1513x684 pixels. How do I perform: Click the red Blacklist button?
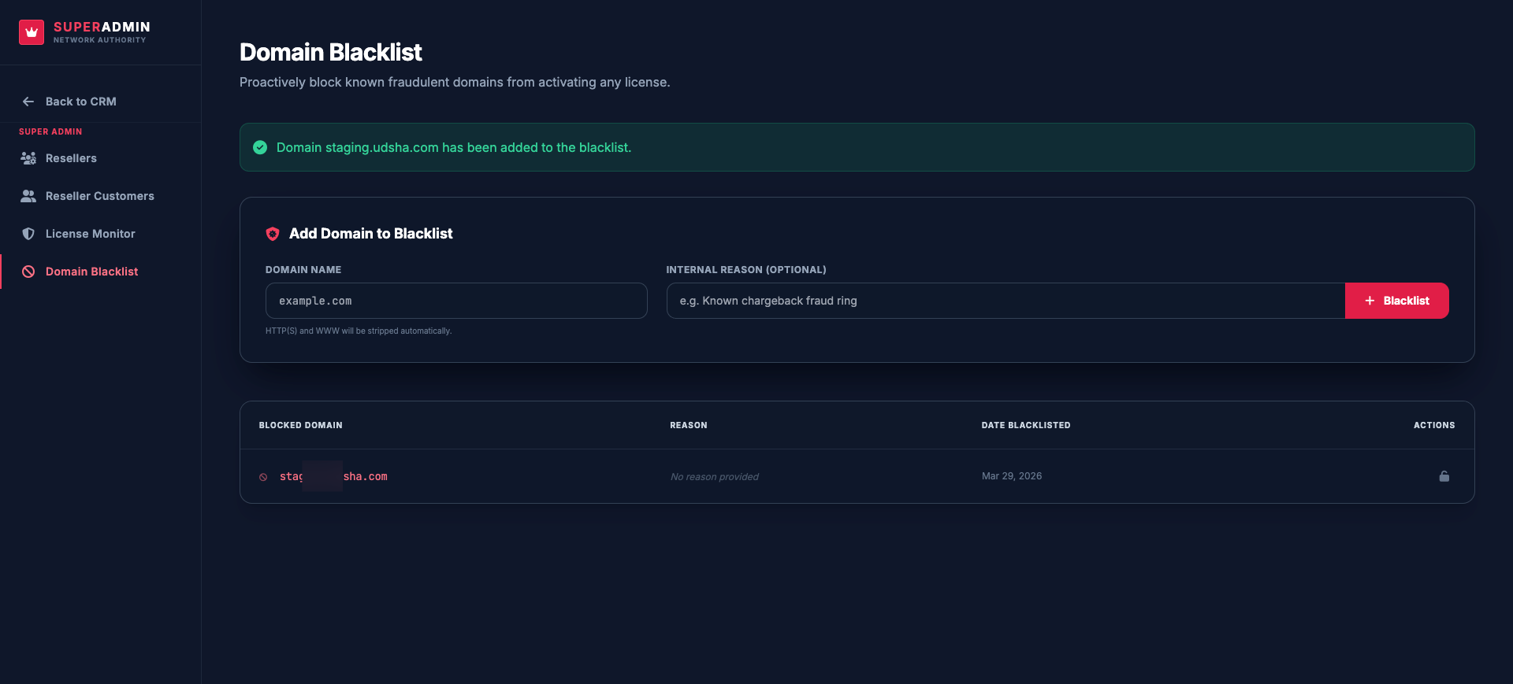coord(1396,301)
